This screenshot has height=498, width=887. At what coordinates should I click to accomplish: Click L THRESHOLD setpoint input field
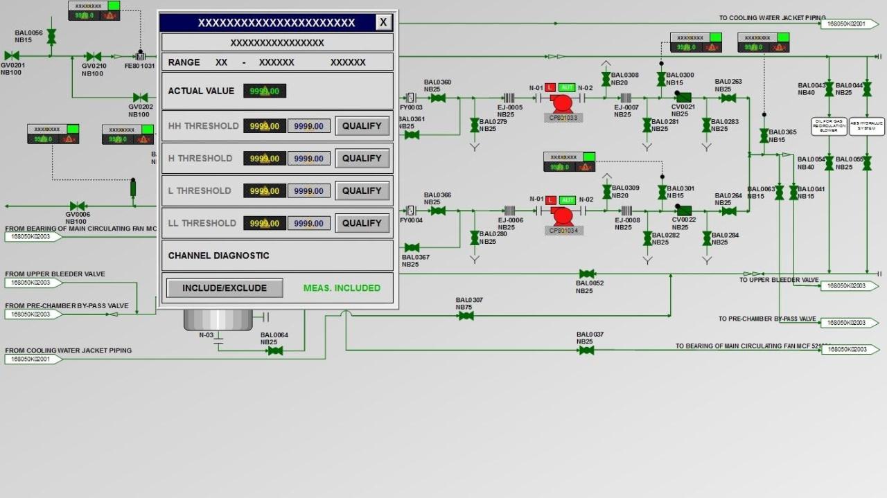point(309,191)
